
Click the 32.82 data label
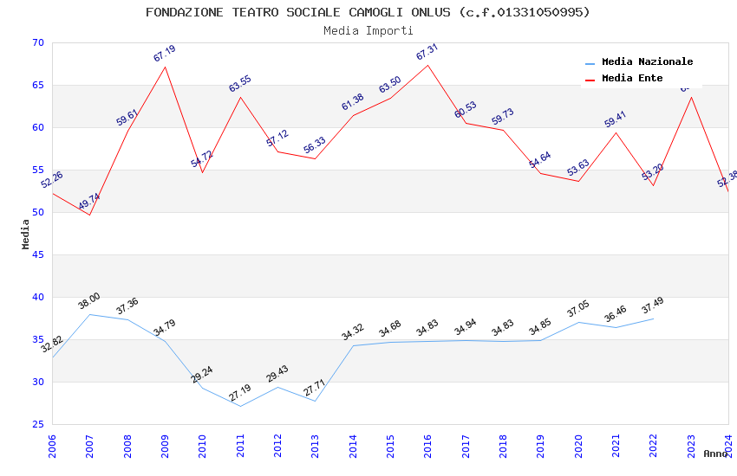click(52, 344)
